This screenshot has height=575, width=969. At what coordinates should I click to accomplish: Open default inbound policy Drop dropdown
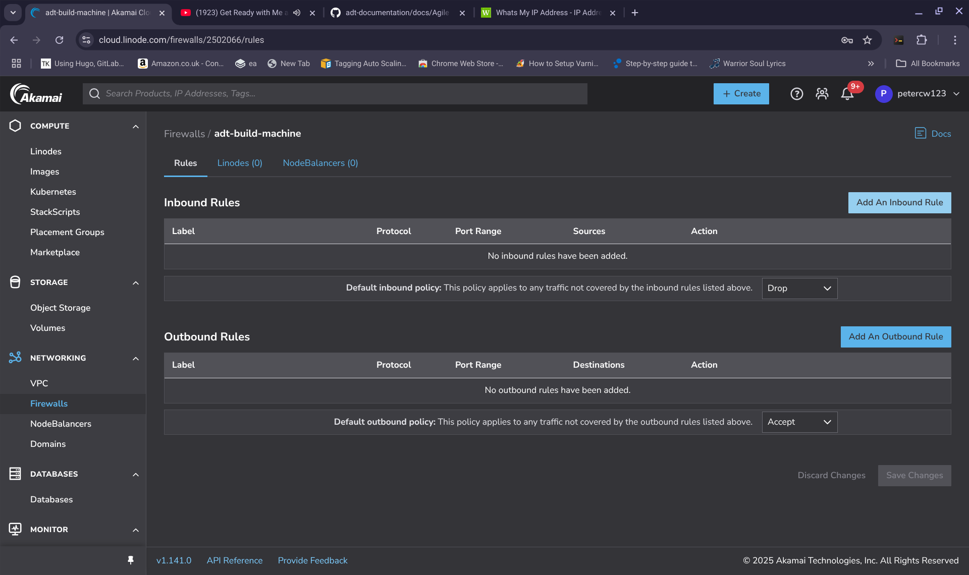[x=799, y=288]
